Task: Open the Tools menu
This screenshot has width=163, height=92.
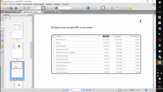Action: click(x=27, y=4)
